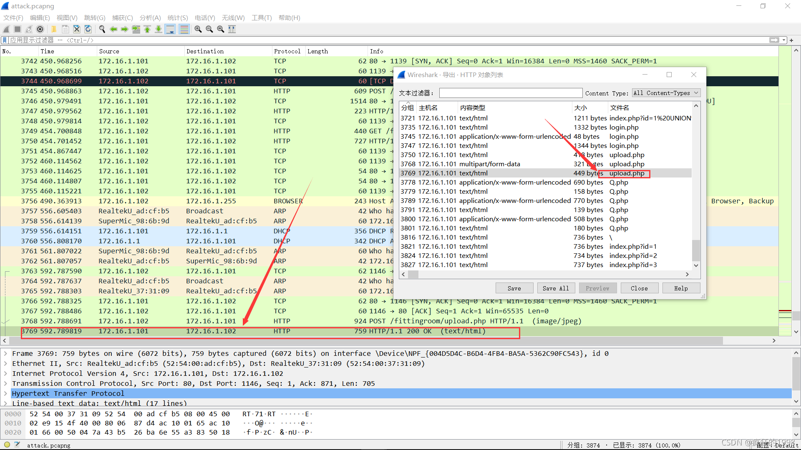Open capture file properties status icon
This screenshot has width=801, height=450.
(17, 445)
